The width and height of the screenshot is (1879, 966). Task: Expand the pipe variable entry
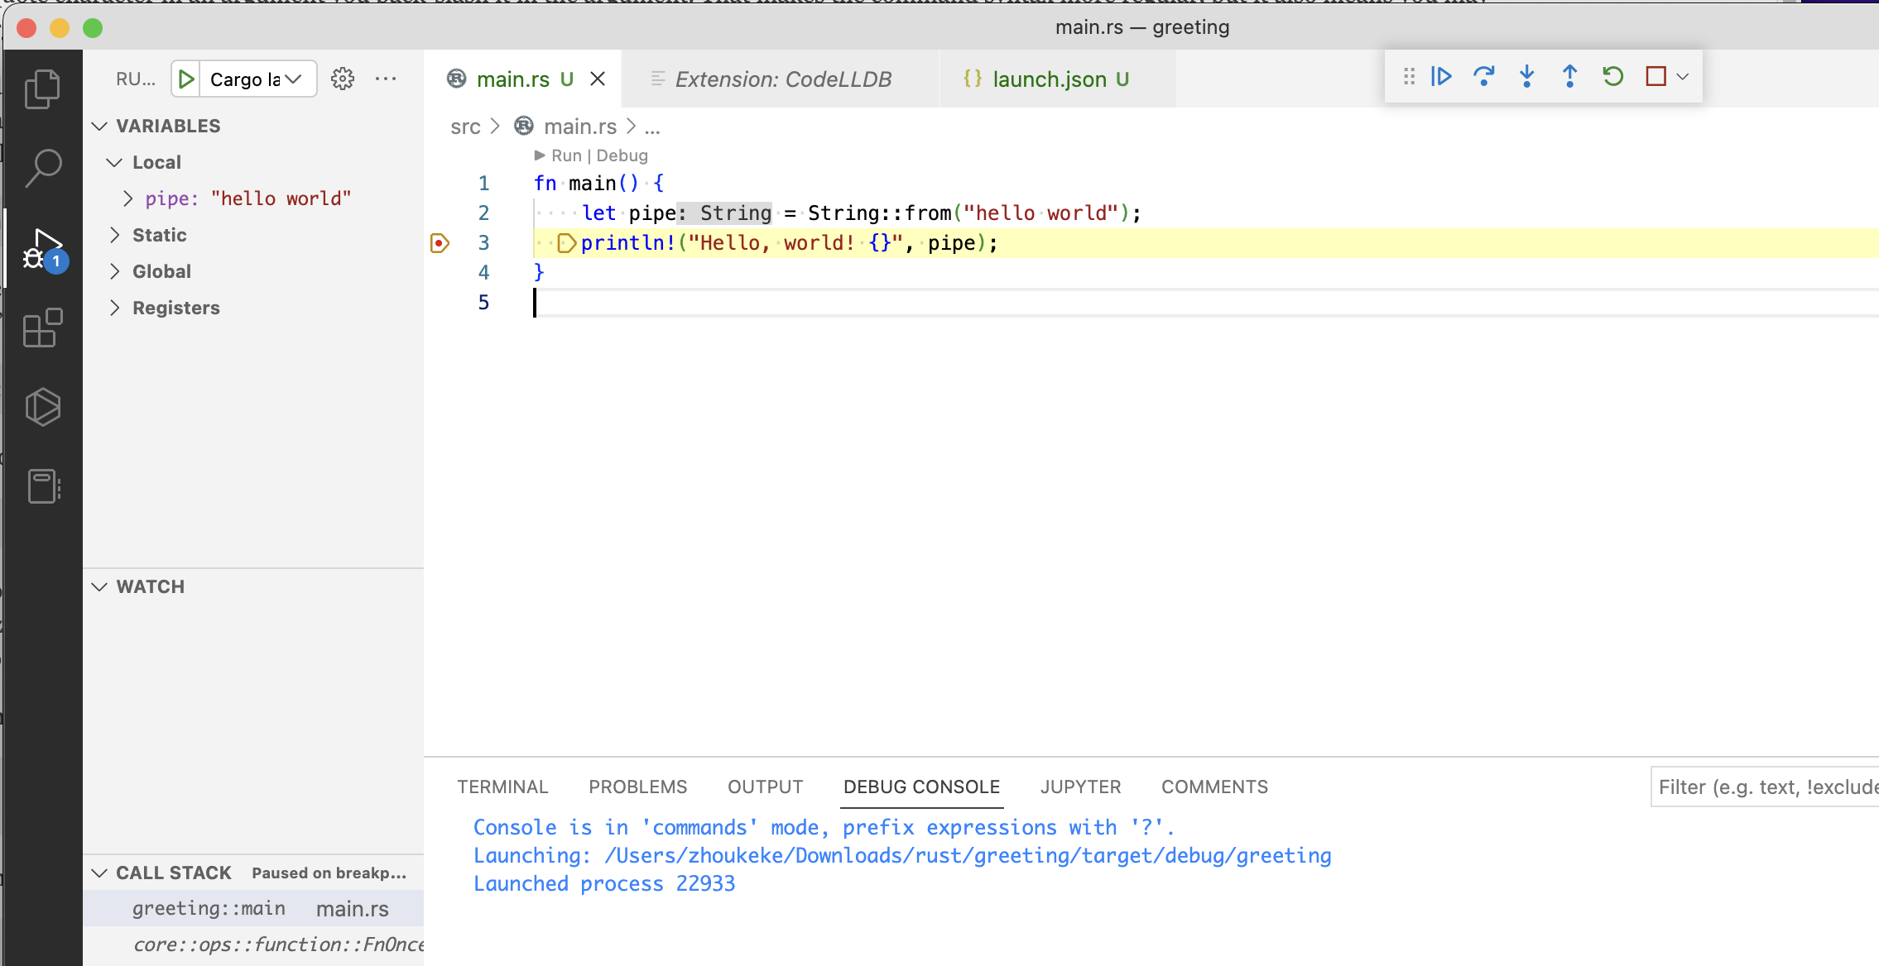(x=128, y=198)
